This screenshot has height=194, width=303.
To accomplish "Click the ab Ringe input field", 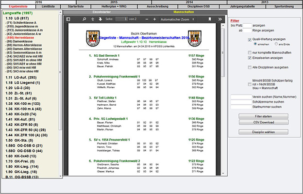I will pyautogui.click(x=247, y=30).
